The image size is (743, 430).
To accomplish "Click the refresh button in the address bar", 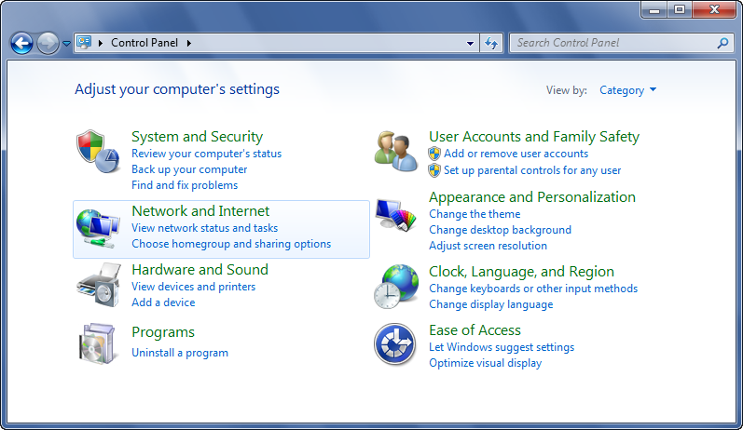I will tap(491, 43).
